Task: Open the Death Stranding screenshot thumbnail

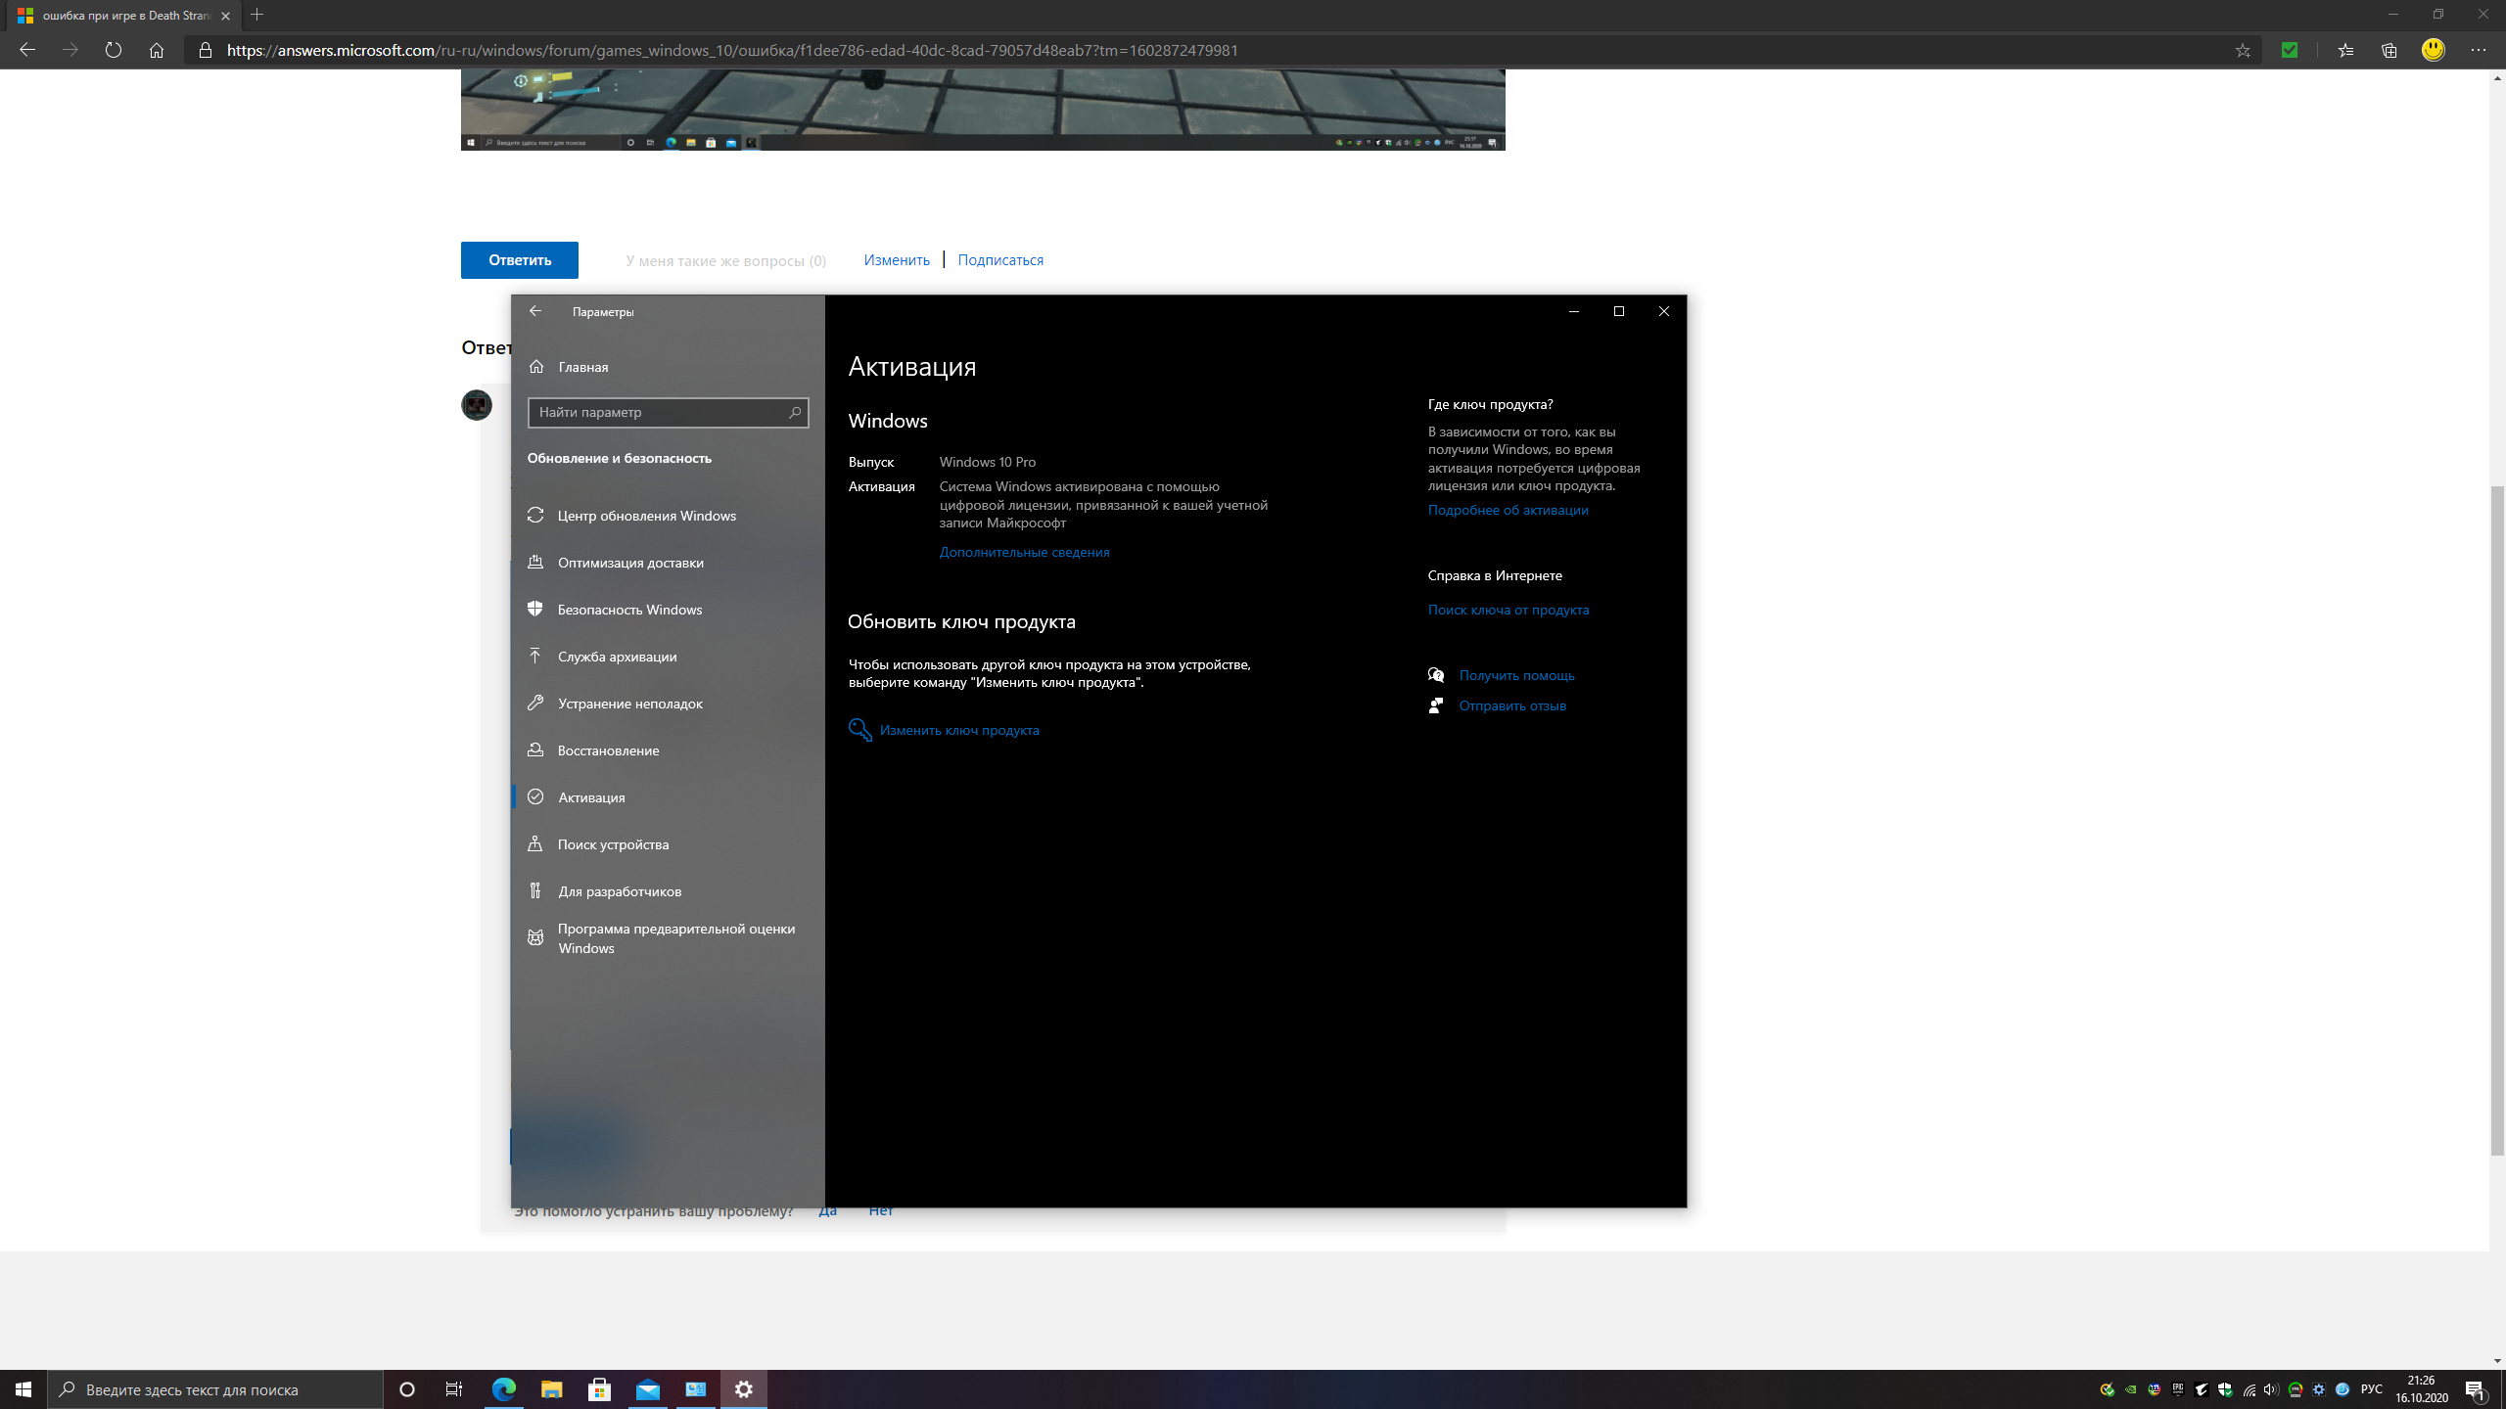Action: [983, 110]
